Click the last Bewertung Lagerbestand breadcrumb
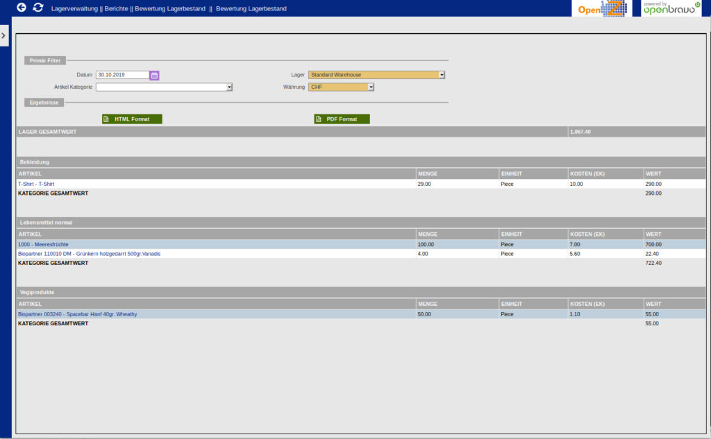This screenshot has height=439, width=711. [251, 8]
